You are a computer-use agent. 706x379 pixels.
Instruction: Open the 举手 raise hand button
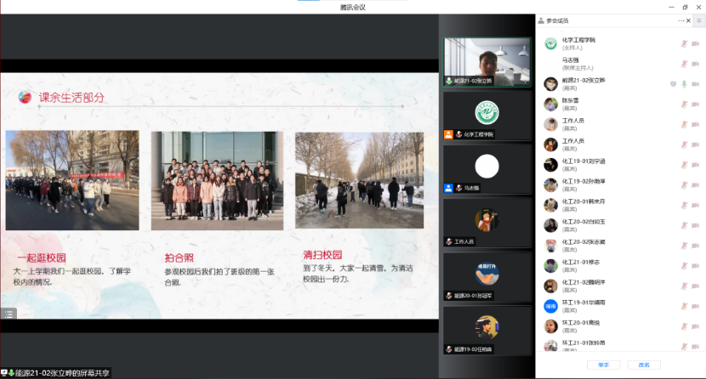tap(603, 365)
